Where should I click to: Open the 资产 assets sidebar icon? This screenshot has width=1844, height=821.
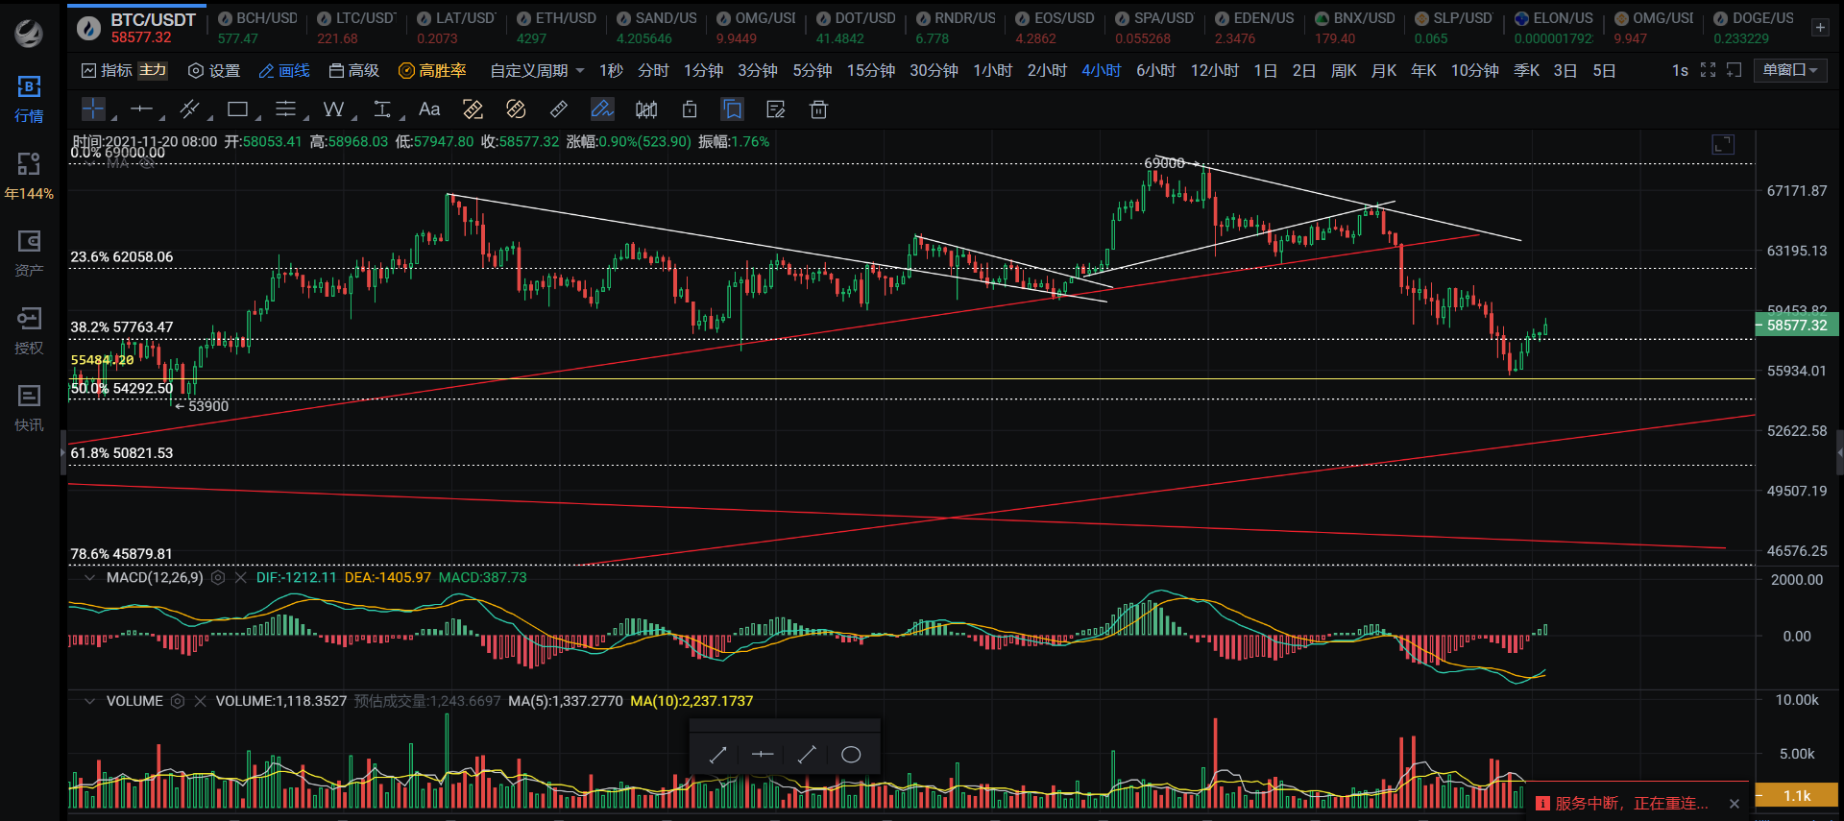29,252
